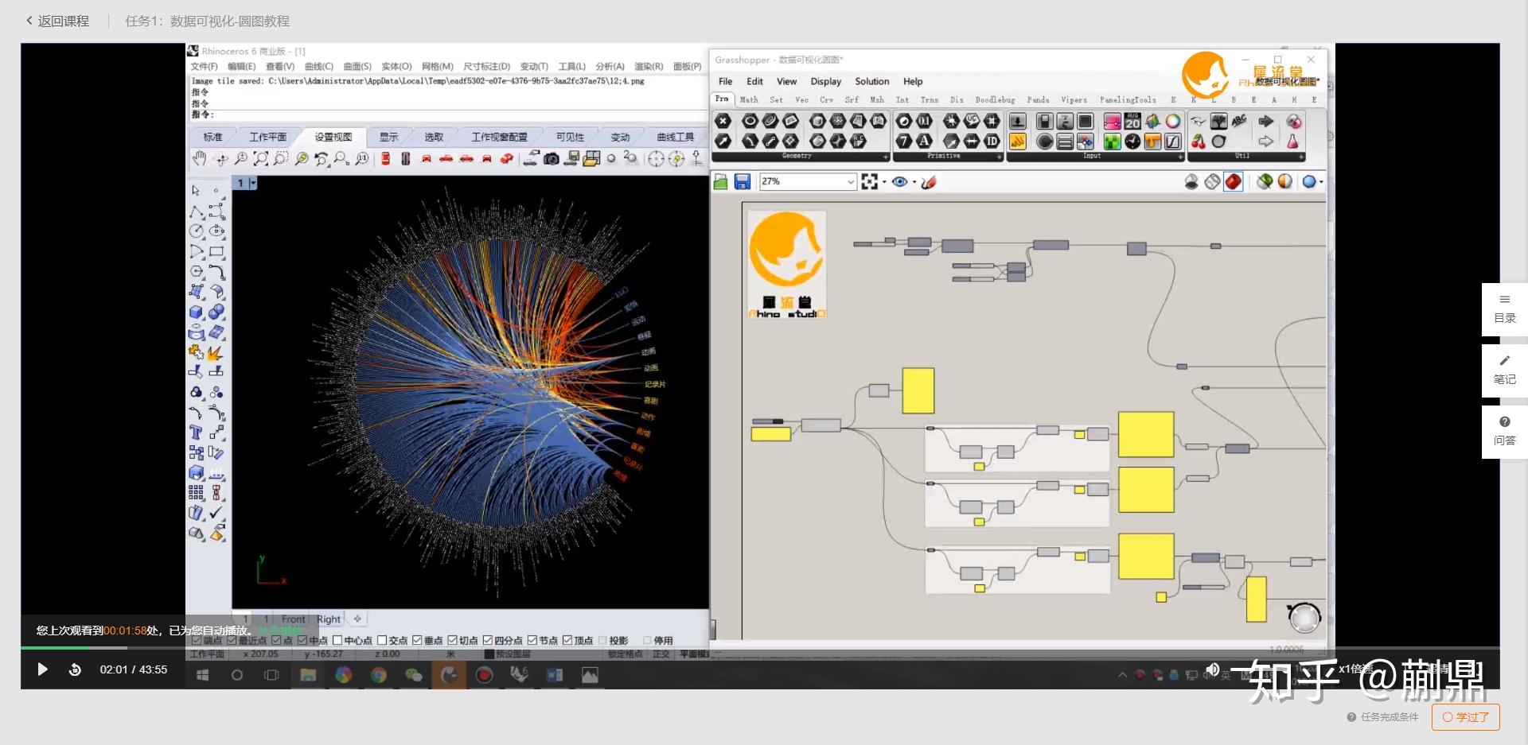The width and height of the screenshot is (1528, 745).
Task: Toggle the 投影 osnap checkbox
Action: (x=602, y=640)
